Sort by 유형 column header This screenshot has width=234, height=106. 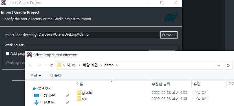pyautogui.click(x=197, y=84)
